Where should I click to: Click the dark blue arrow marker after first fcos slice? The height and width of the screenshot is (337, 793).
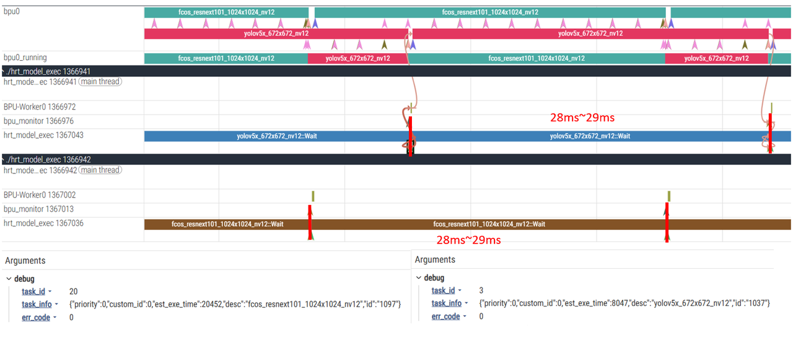click(x=315, y=24)
